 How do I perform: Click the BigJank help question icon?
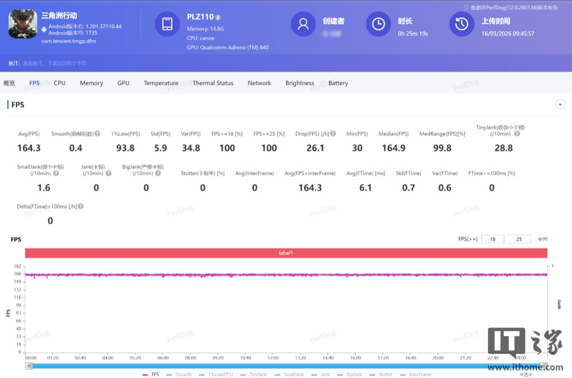pyautogui.click(x=158, y=174)
